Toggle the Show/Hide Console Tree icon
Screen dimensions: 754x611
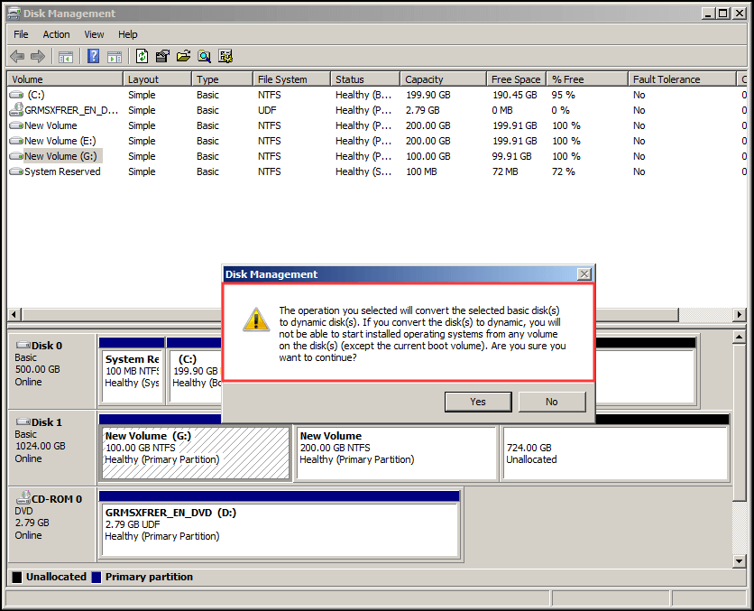click(66, 57)
